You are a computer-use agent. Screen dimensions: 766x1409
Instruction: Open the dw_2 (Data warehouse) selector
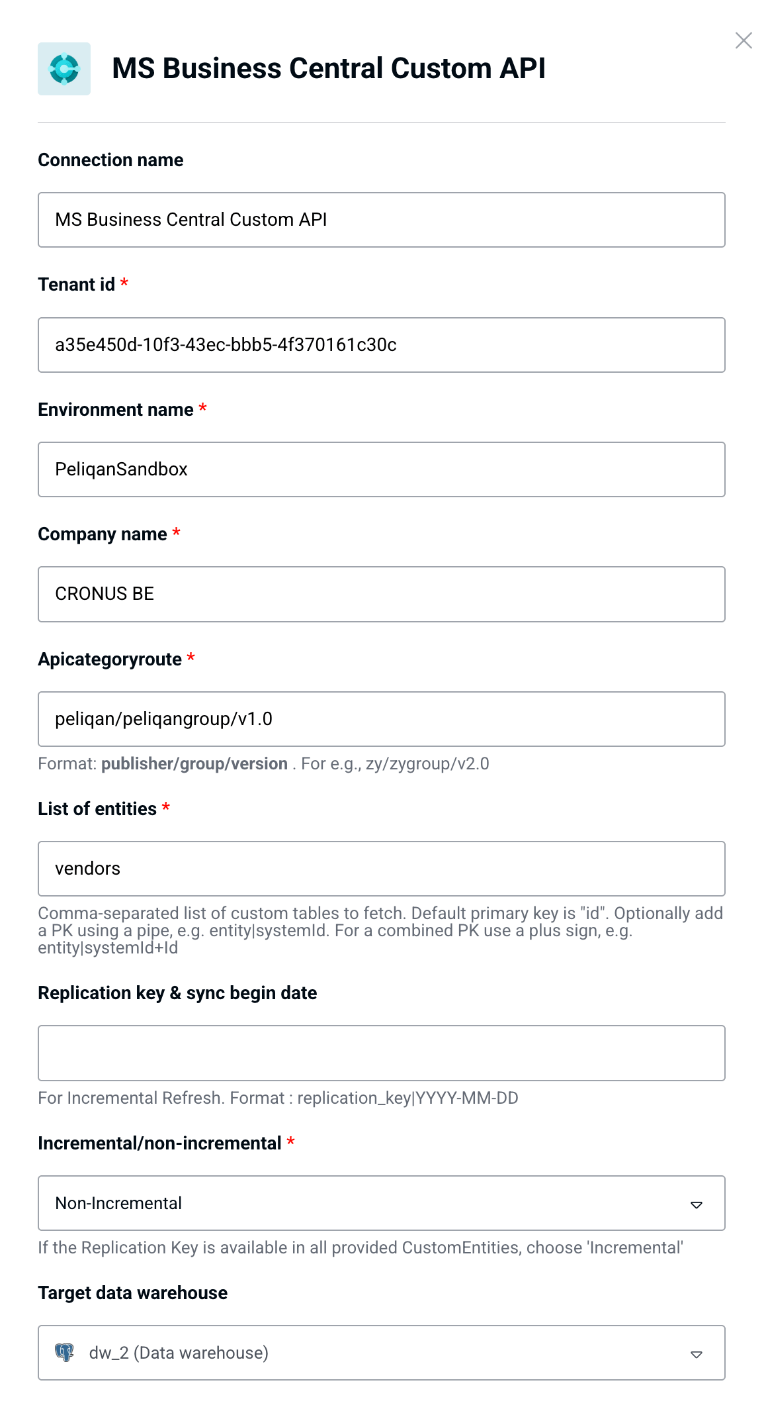(382, 1353)
